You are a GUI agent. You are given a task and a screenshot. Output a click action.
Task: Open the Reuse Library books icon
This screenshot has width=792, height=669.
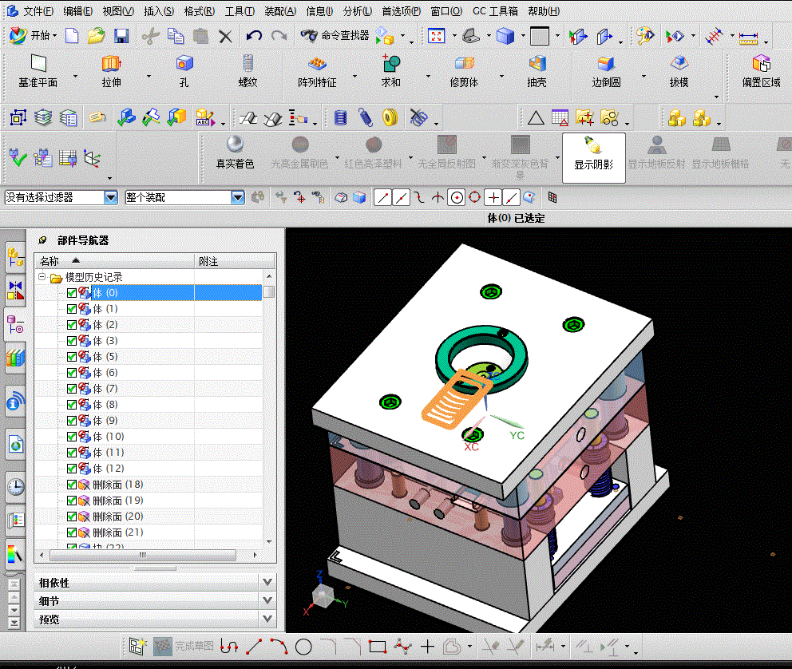click(16, 358)
